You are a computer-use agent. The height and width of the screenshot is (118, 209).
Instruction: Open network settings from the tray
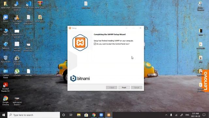pos(176,115)
